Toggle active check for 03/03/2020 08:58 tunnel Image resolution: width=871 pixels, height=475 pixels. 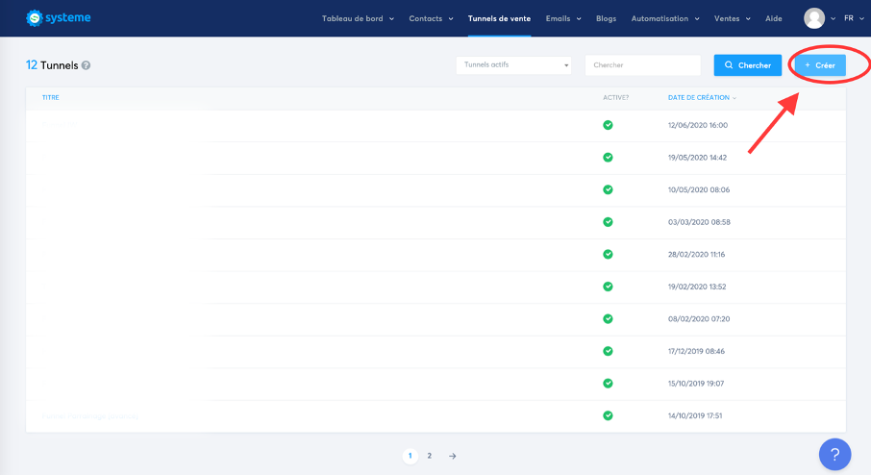pos(608,222)
